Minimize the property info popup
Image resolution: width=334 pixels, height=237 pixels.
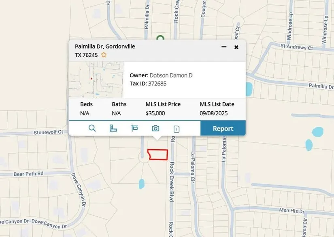point(224,47)
